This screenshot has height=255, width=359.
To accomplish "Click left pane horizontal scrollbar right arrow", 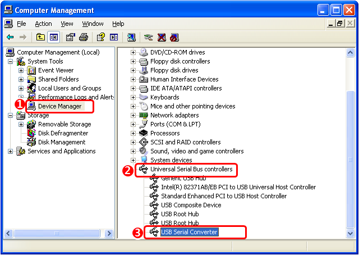I will (x=109, y=233).
